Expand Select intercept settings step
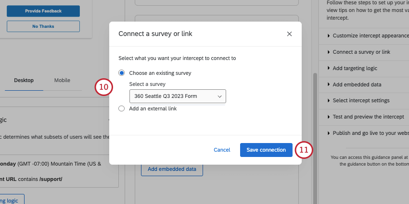 (x=361, y=100)
